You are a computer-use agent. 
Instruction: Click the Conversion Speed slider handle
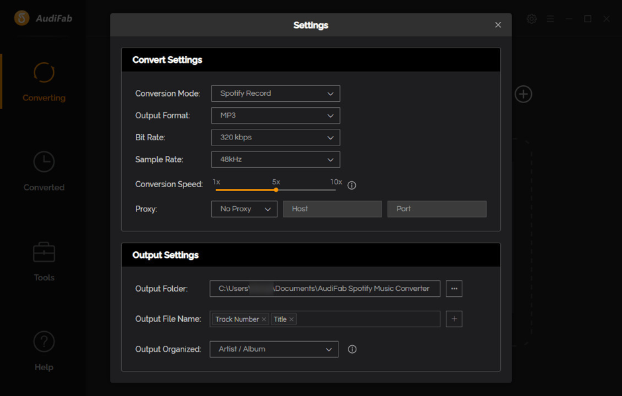pos(276,190)
